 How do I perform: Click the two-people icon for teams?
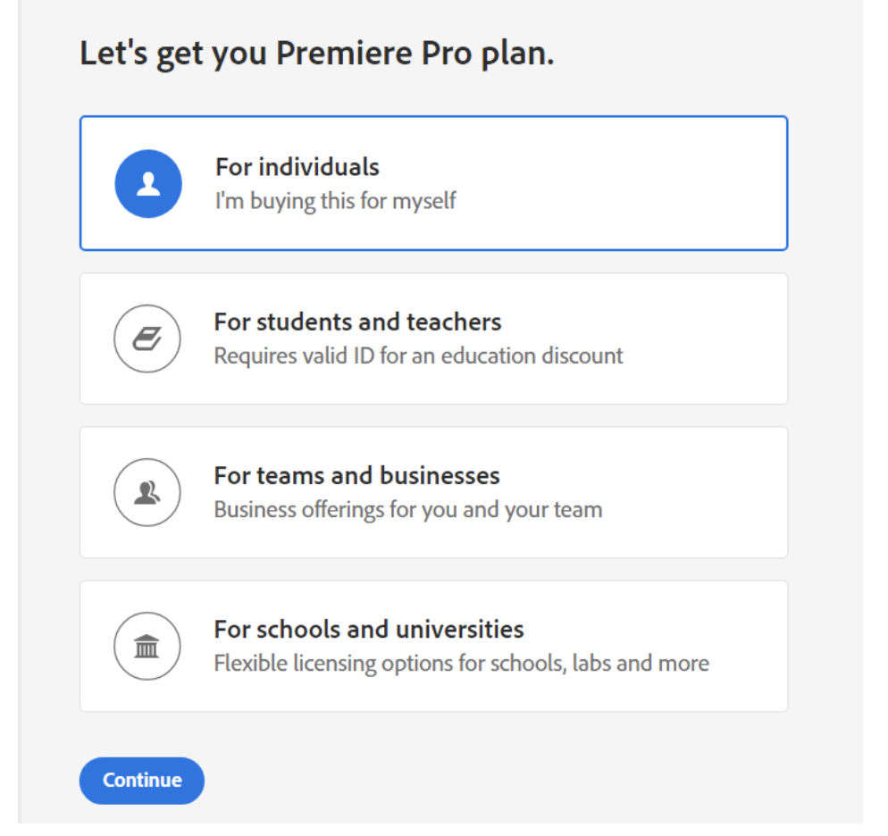pos(147,492)
